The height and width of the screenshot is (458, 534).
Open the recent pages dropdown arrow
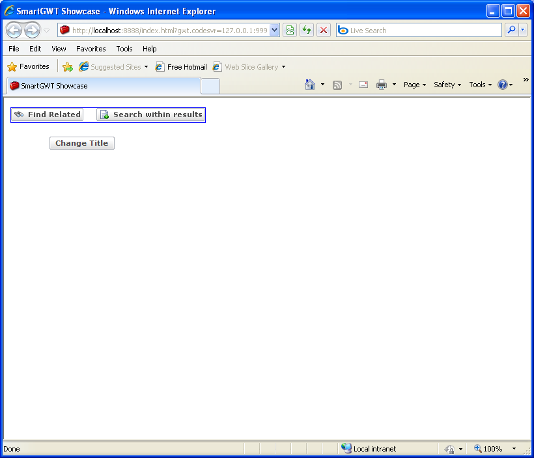[x=47, y=31]
